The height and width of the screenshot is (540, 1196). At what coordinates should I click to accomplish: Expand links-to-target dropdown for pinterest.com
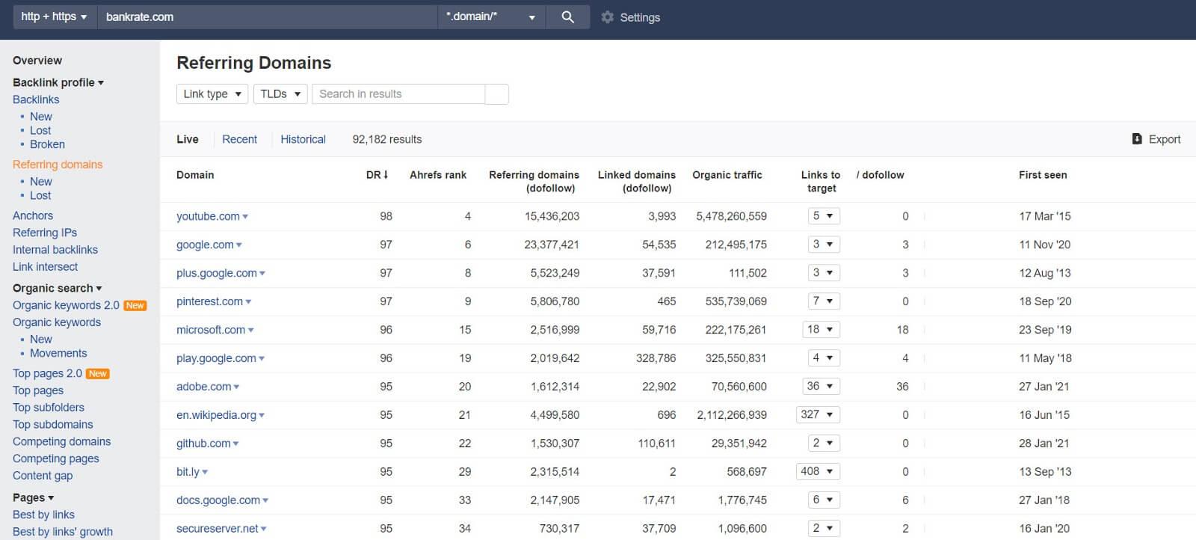point(824,301)
